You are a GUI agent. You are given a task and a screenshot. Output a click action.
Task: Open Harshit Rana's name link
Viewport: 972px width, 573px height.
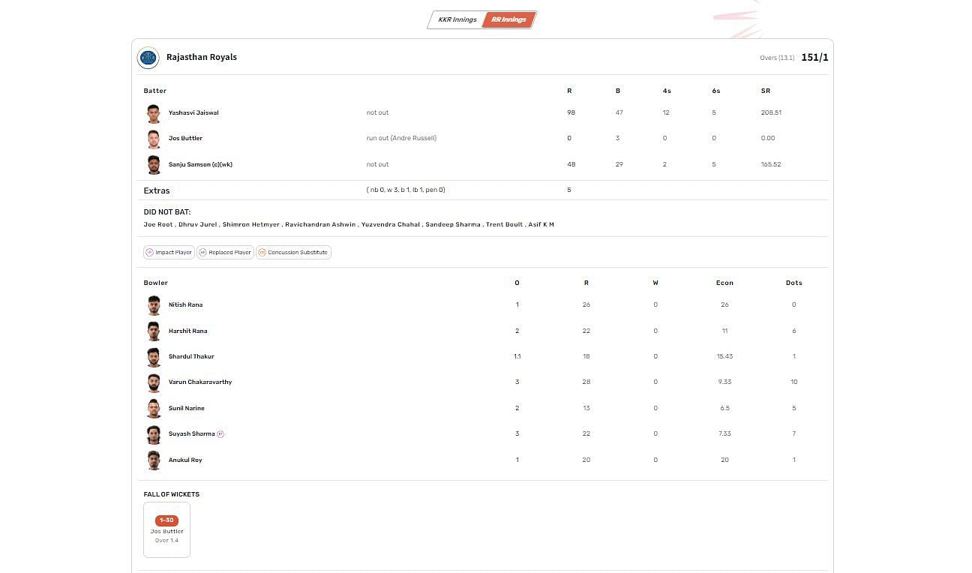187,331
